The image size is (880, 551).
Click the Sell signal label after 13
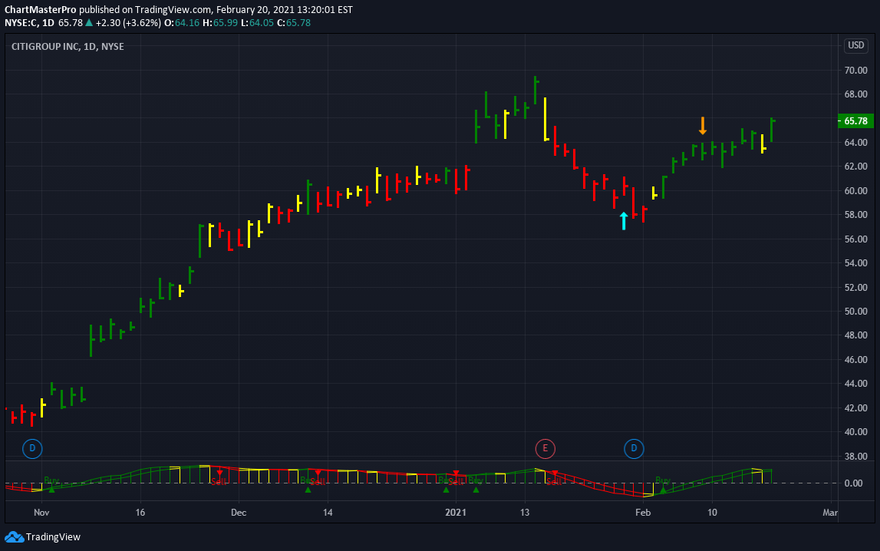point(554,481)
